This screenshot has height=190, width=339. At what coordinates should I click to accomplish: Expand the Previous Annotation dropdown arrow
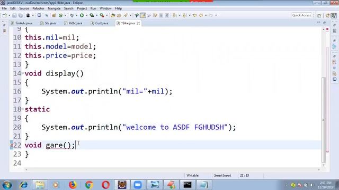pyautogui.click(x=190, y=15)
